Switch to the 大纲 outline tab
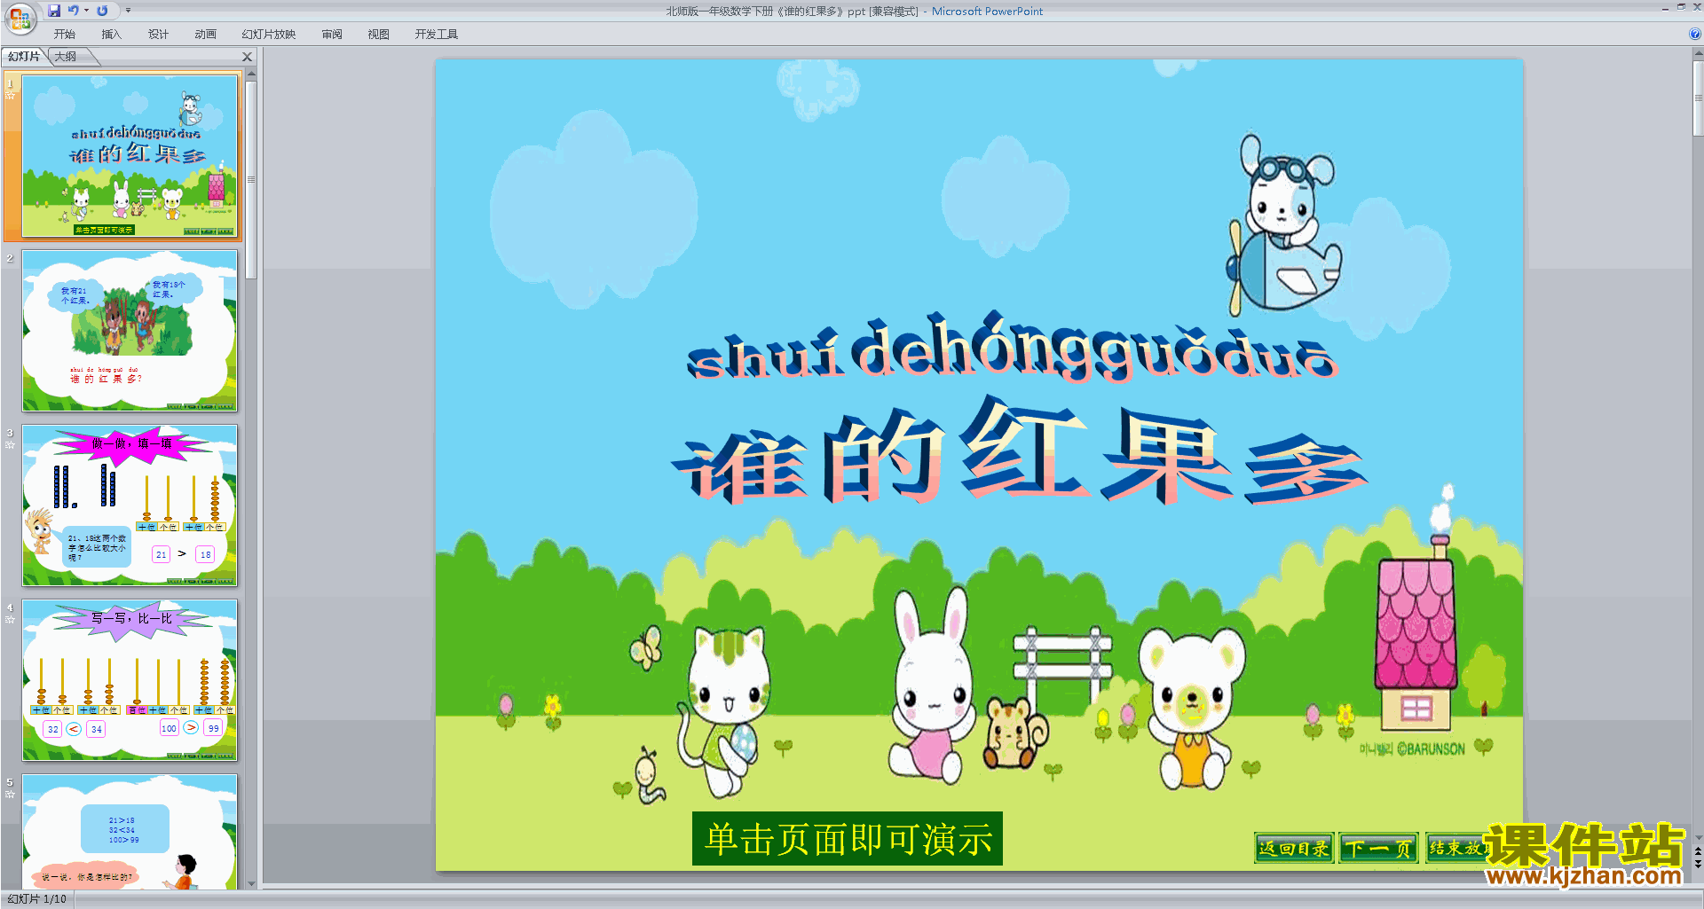The width and height of the screenshot is (1704, 909). [66, 57]
